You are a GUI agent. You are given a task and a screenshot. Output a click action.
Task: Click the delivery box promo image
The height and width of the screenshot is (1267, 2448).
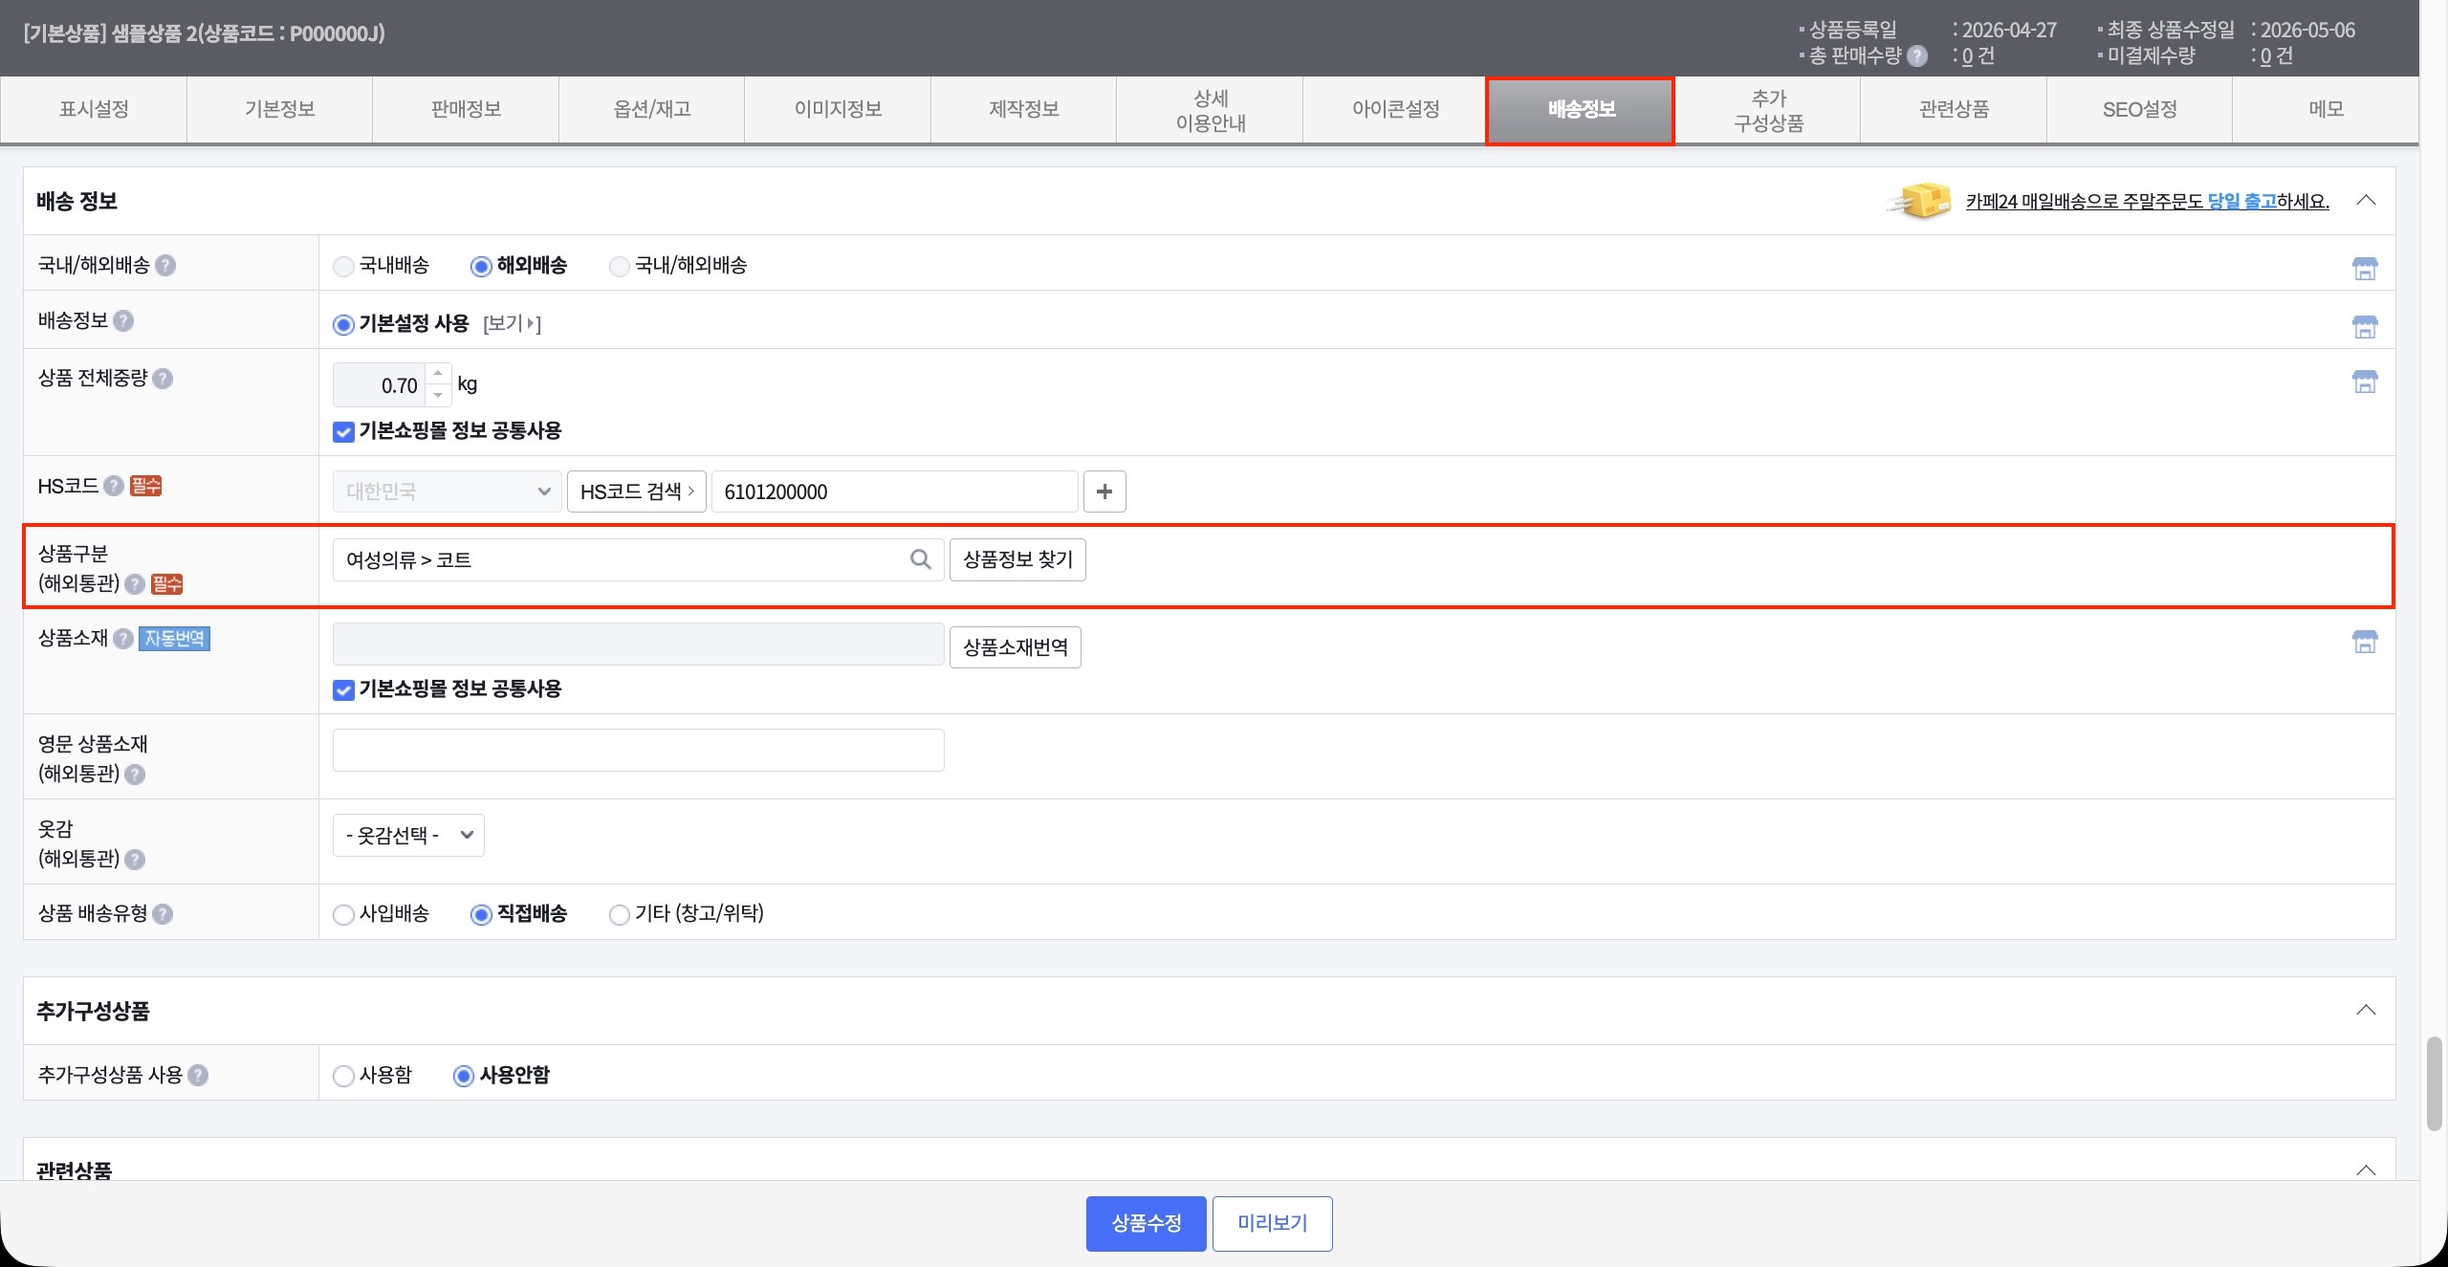coord(1920,201)
